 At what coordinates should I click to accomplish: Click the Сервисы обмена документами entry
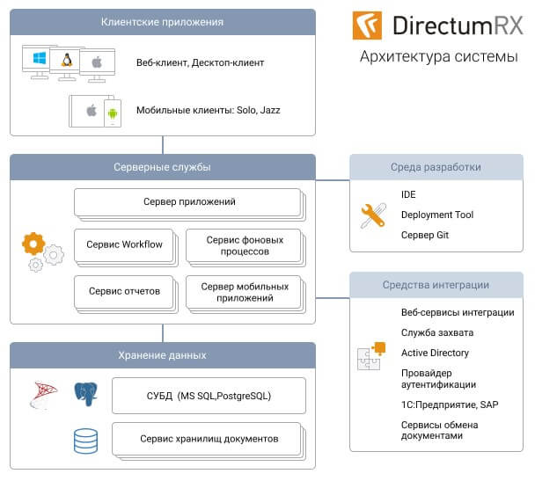click(439, 430)
